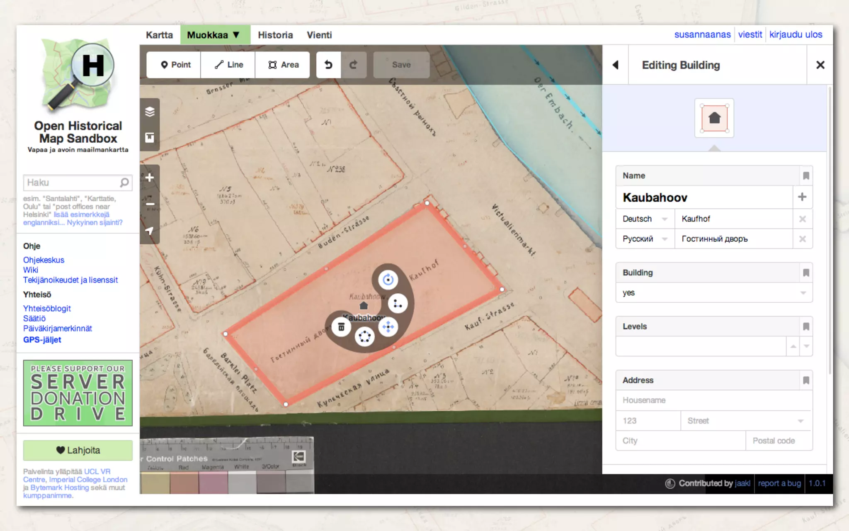849x531 pixels.
Task: Click the Levels input field
Action: (701, 346)
